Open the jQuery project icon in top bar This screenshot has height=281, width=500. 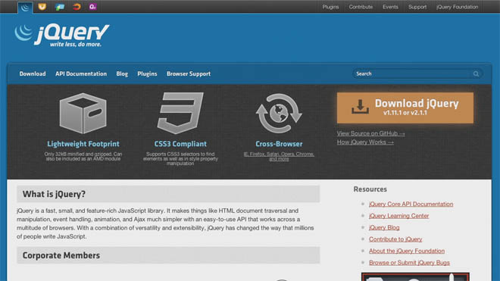(25, 8)
